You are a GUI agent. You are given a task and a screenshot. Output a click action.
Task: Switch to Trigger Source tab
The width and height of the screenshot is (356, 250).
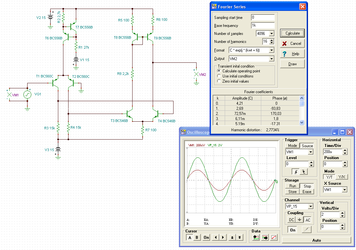click(307, 146)
